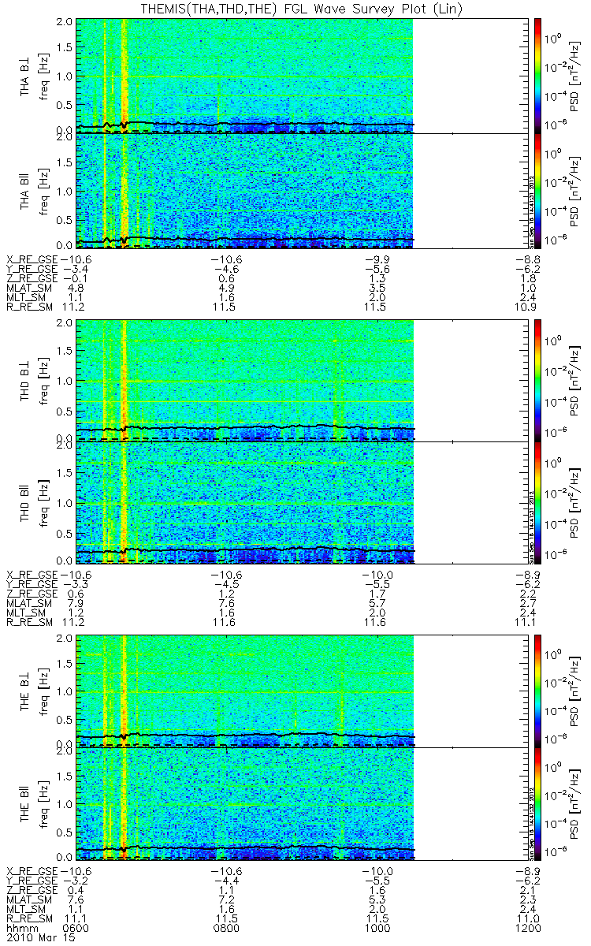
Task: Click the Z_RE_GSE value '-0.1'
Action: [75, 277]
